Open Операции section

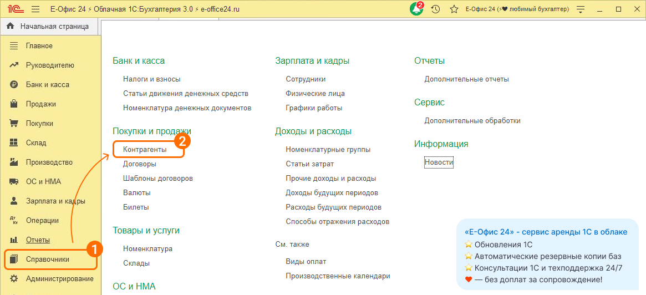42,221
